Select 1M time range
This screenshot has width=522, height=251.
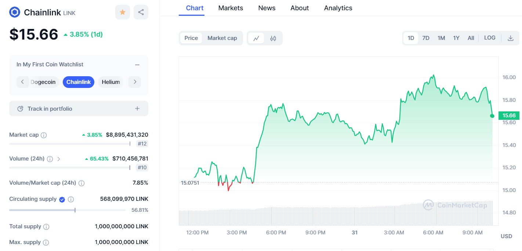441,38
